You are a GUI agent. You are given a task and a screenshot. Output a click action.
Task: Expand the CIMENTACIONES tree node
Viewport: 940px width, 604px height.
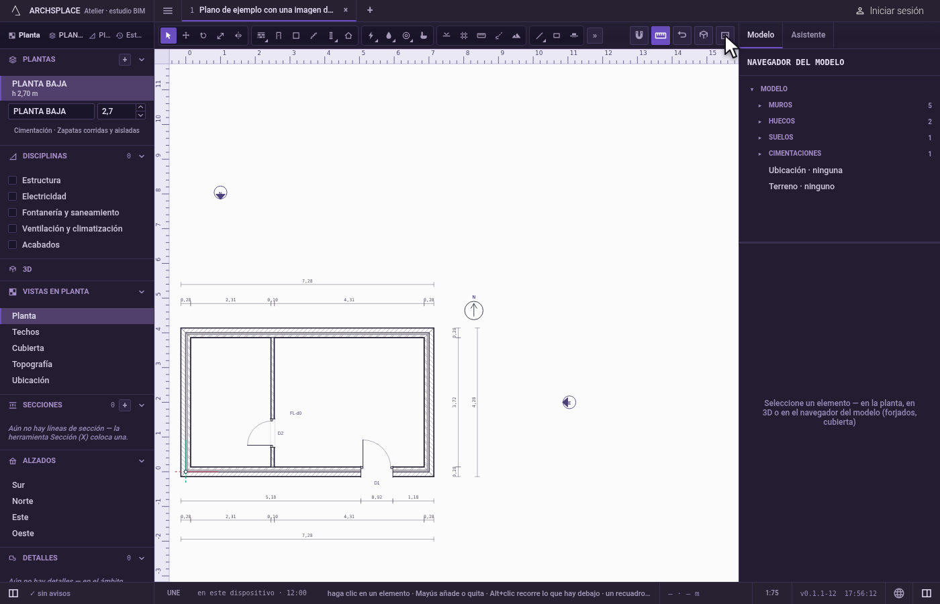pyautogui.click(x=760, y=154)
